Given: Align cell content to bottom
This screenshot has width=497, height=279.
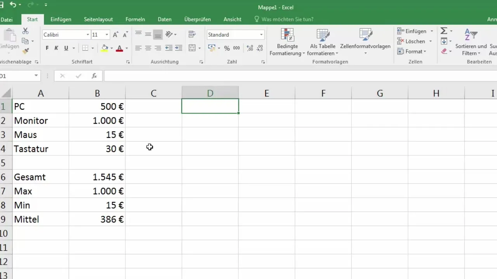Looking at the screenshot, I should 158,34.
